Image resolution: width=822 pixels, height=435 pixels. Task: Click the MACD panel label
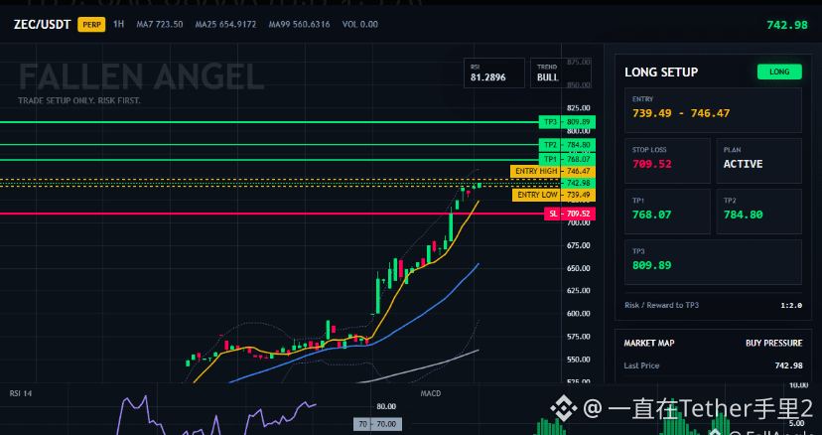[431, 393]
